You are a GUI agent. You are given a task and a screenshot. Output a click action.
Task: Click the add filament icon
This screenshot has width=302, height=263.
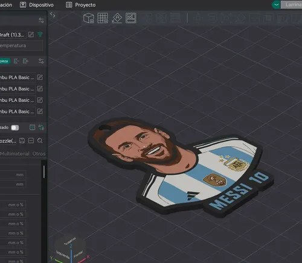[25, 61]
